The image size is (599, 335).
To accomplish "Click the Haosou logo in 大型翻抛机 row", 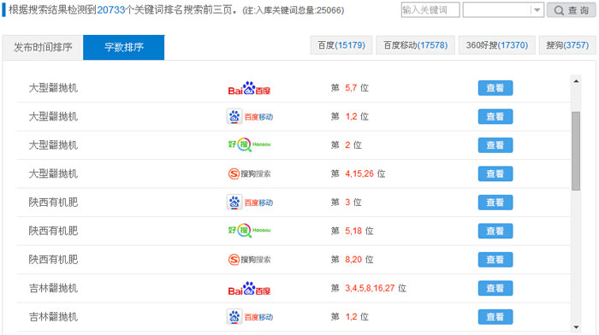I will point(250,145).
